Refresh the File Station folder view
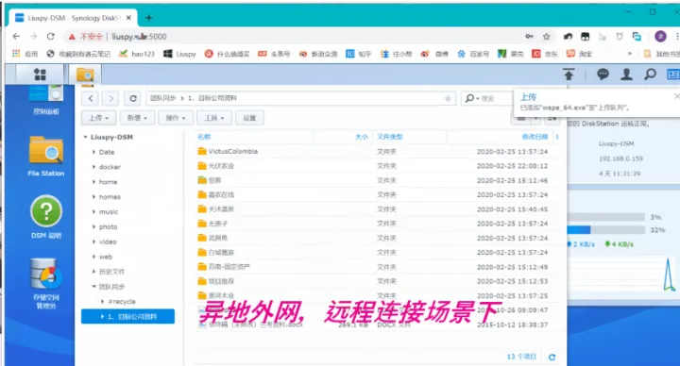 click(133, 98)
